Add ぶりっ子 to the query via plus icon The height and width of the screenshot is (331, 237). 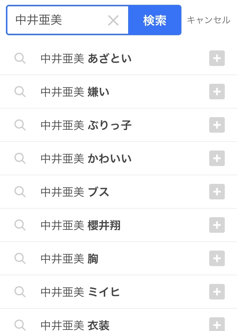click(x=217, y=125)
